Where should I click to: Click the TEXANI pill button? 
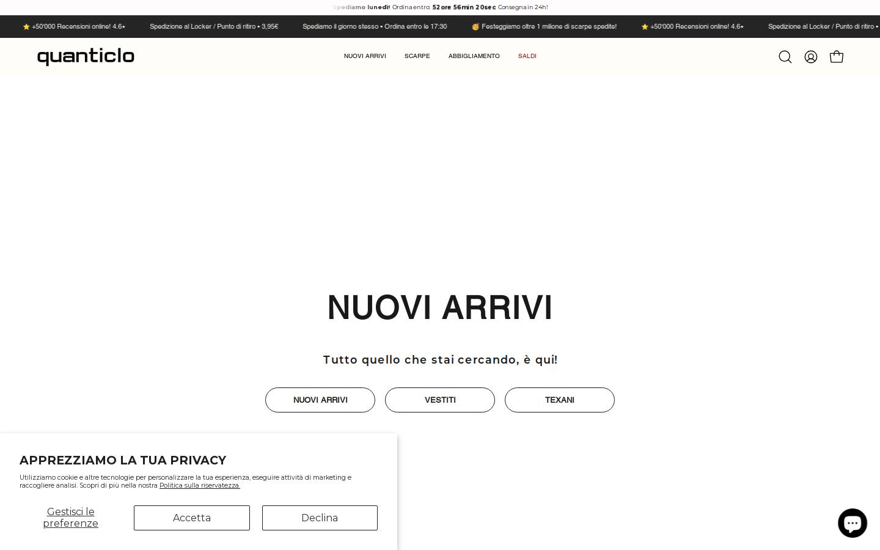coord(560,400)
